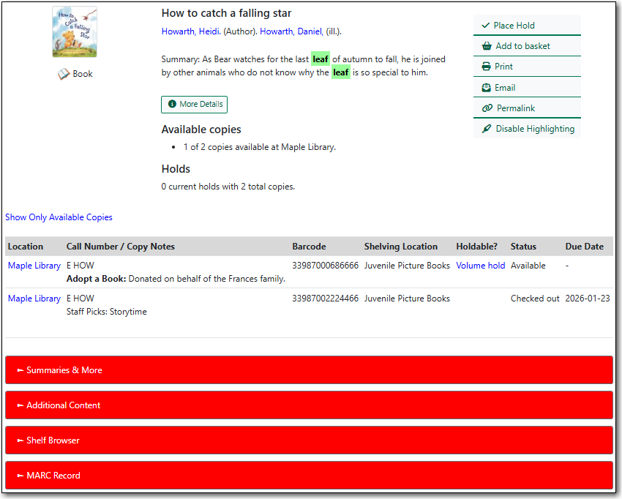Click the Place Hold checkmark icon
The image size is (622, 499).
click(x=485, y=25)
